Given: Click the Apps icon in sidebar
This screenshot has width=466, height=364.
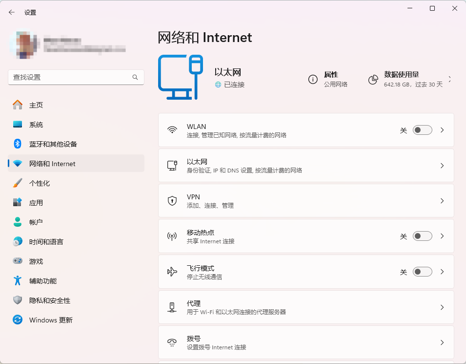Looking at the screenshot, I should pos(18,202).
